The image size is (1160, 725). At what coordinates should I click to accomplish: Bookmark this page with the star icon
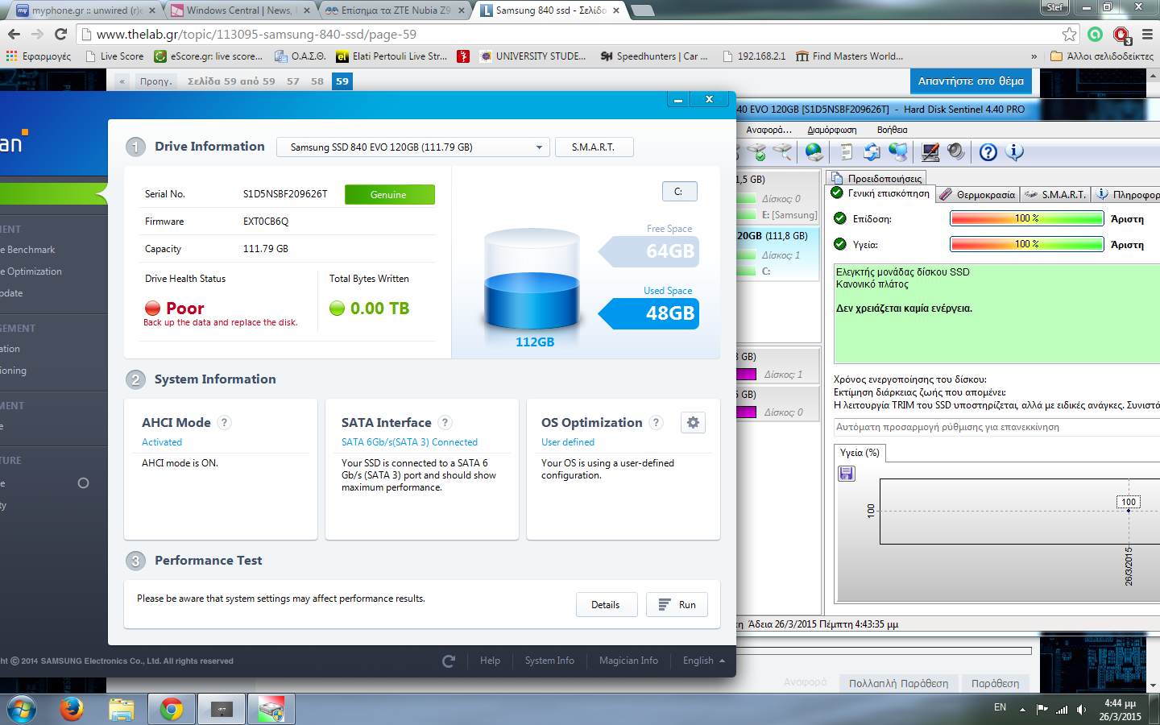pyautogui.click(x=1069, y=34)
